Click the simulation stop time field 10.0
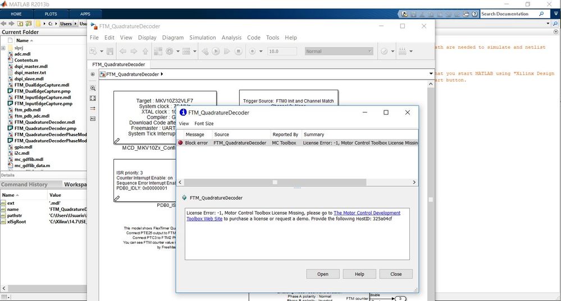Image resolution: width=561 pixels, height=301 pixels. pyautogui.click(x=282, y=52)
